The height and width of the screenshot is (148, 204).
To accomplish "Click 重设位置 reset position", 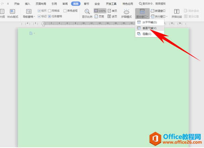I will [x=191, y=16].
